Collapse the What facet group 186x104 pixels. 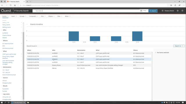[x=2, y=51]
